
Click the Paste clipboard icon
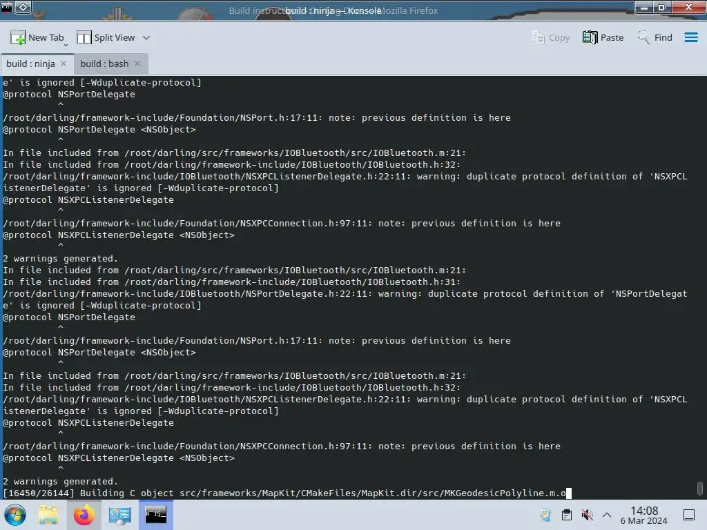point(590,37)
